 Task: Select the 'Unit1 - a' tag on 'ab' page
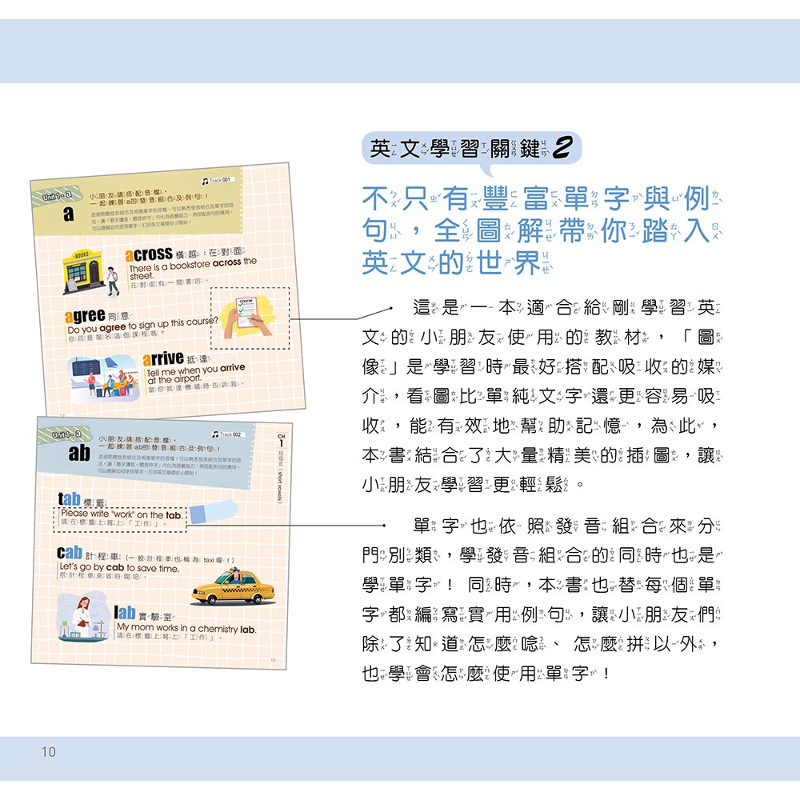[66, 434]
